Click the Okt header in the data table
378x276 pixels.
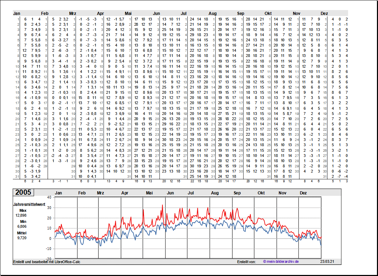click(268, 14)
